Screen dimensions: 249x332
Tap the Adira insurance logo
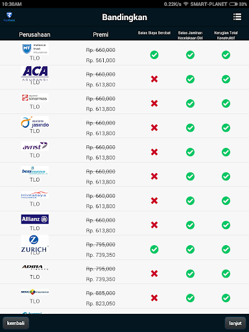35,268
